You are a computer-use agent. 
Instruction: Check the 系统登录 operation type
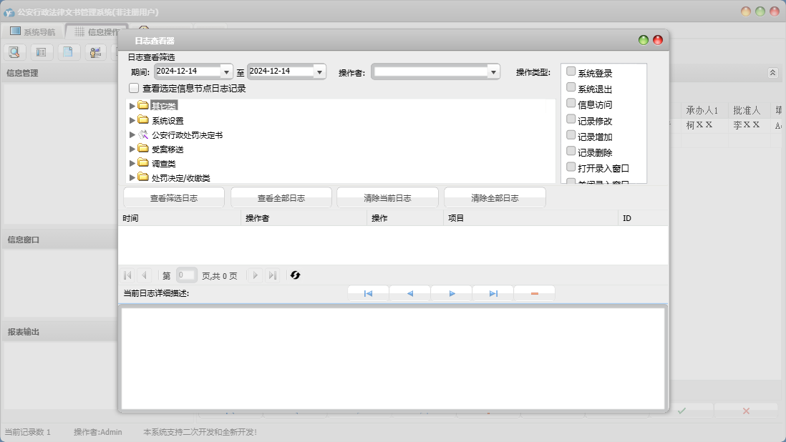[571, 71]
